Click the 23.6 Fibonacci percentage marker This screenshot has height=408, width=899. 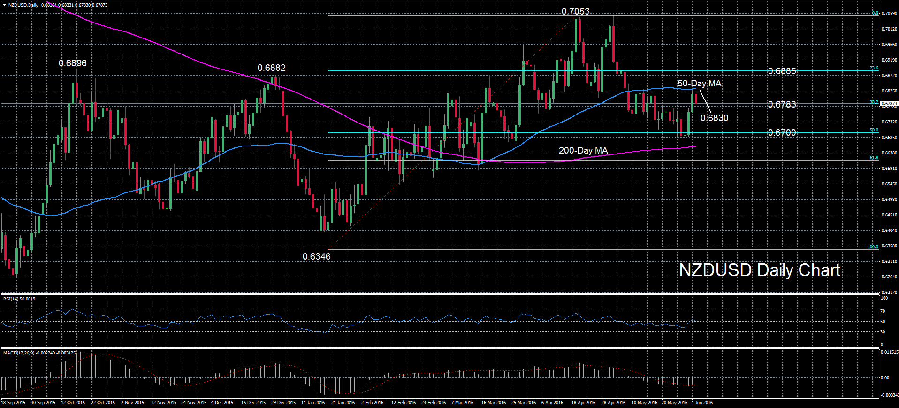[874, 69]
